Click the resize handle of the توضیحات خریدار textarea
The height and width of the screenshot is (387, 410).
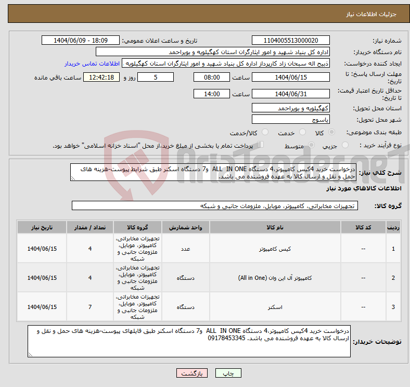30,355
